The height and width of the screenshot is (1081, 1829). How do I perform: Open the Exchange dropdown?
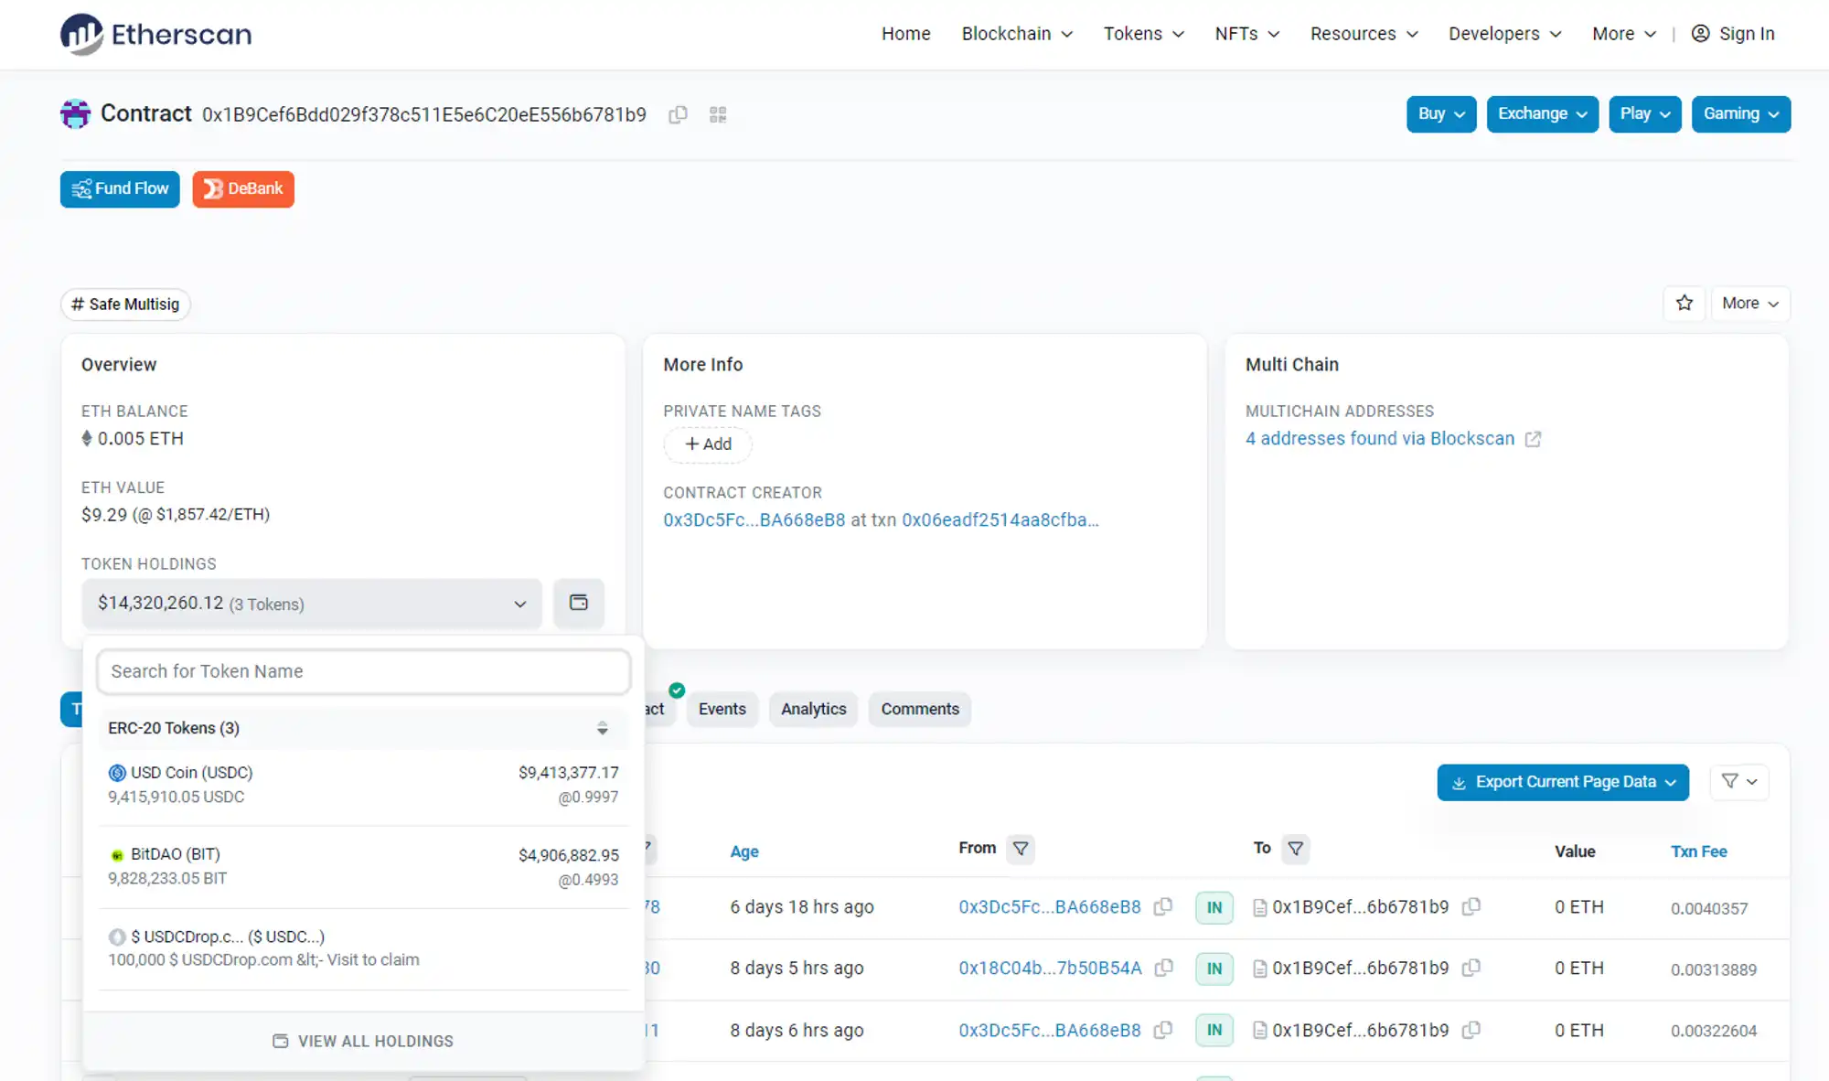(1542, 114)
